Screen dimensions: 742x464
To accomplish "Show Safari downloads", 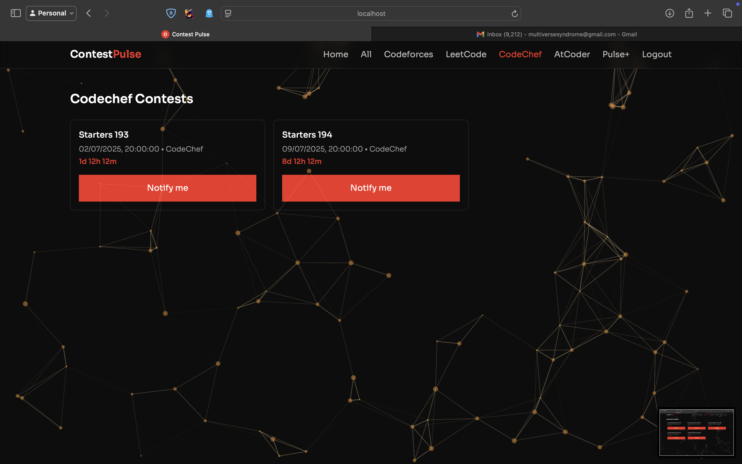I will [670, 13].
